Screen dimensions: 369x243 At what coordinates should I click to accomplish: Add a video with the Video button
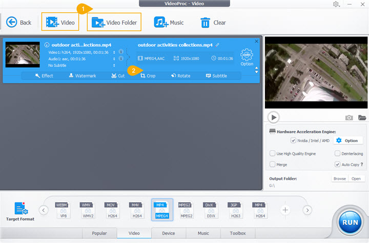(60, 22)
